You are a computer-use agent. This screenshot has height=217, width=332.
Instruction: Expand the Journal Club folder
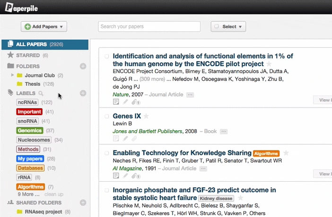13,75
